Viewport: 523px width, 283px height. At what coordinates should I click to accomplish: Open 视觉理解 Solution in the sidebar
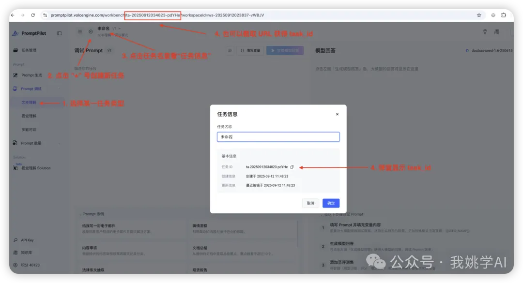pyautogui.click(x=36, y=168)
